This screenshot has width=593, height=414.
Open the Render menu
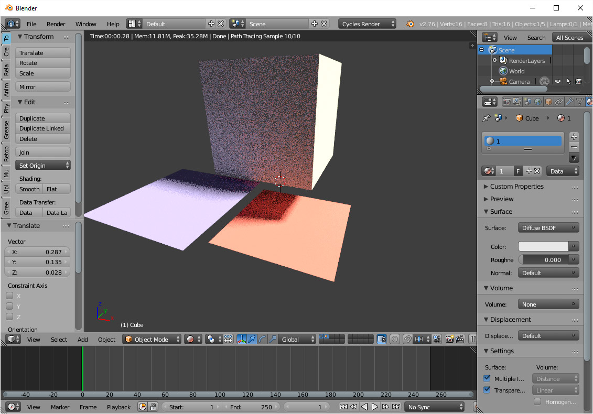coord(56,24)
